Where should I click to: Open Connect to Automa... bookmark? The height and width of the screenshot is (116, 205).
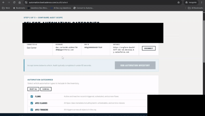tap(83, 8)
